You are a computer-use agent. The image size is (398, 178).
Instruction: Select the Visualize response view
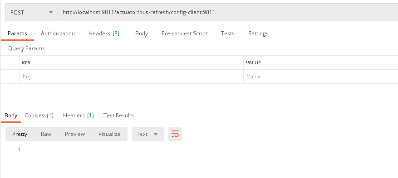point(109,134)
